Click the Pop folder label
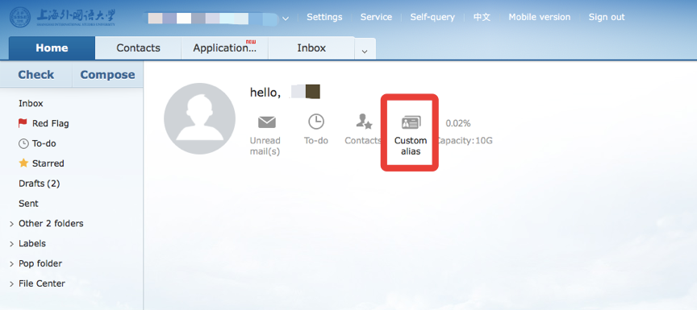This screenshot has height=310, width=697. 40,263
